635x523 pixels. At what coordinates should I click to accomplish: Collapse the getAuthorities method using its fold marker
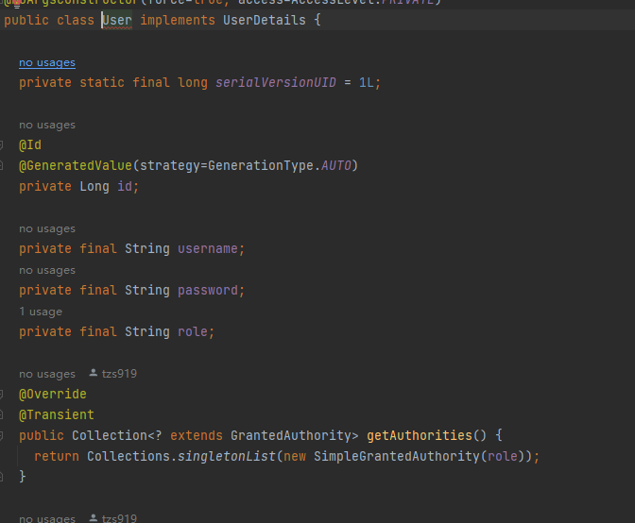2,435
